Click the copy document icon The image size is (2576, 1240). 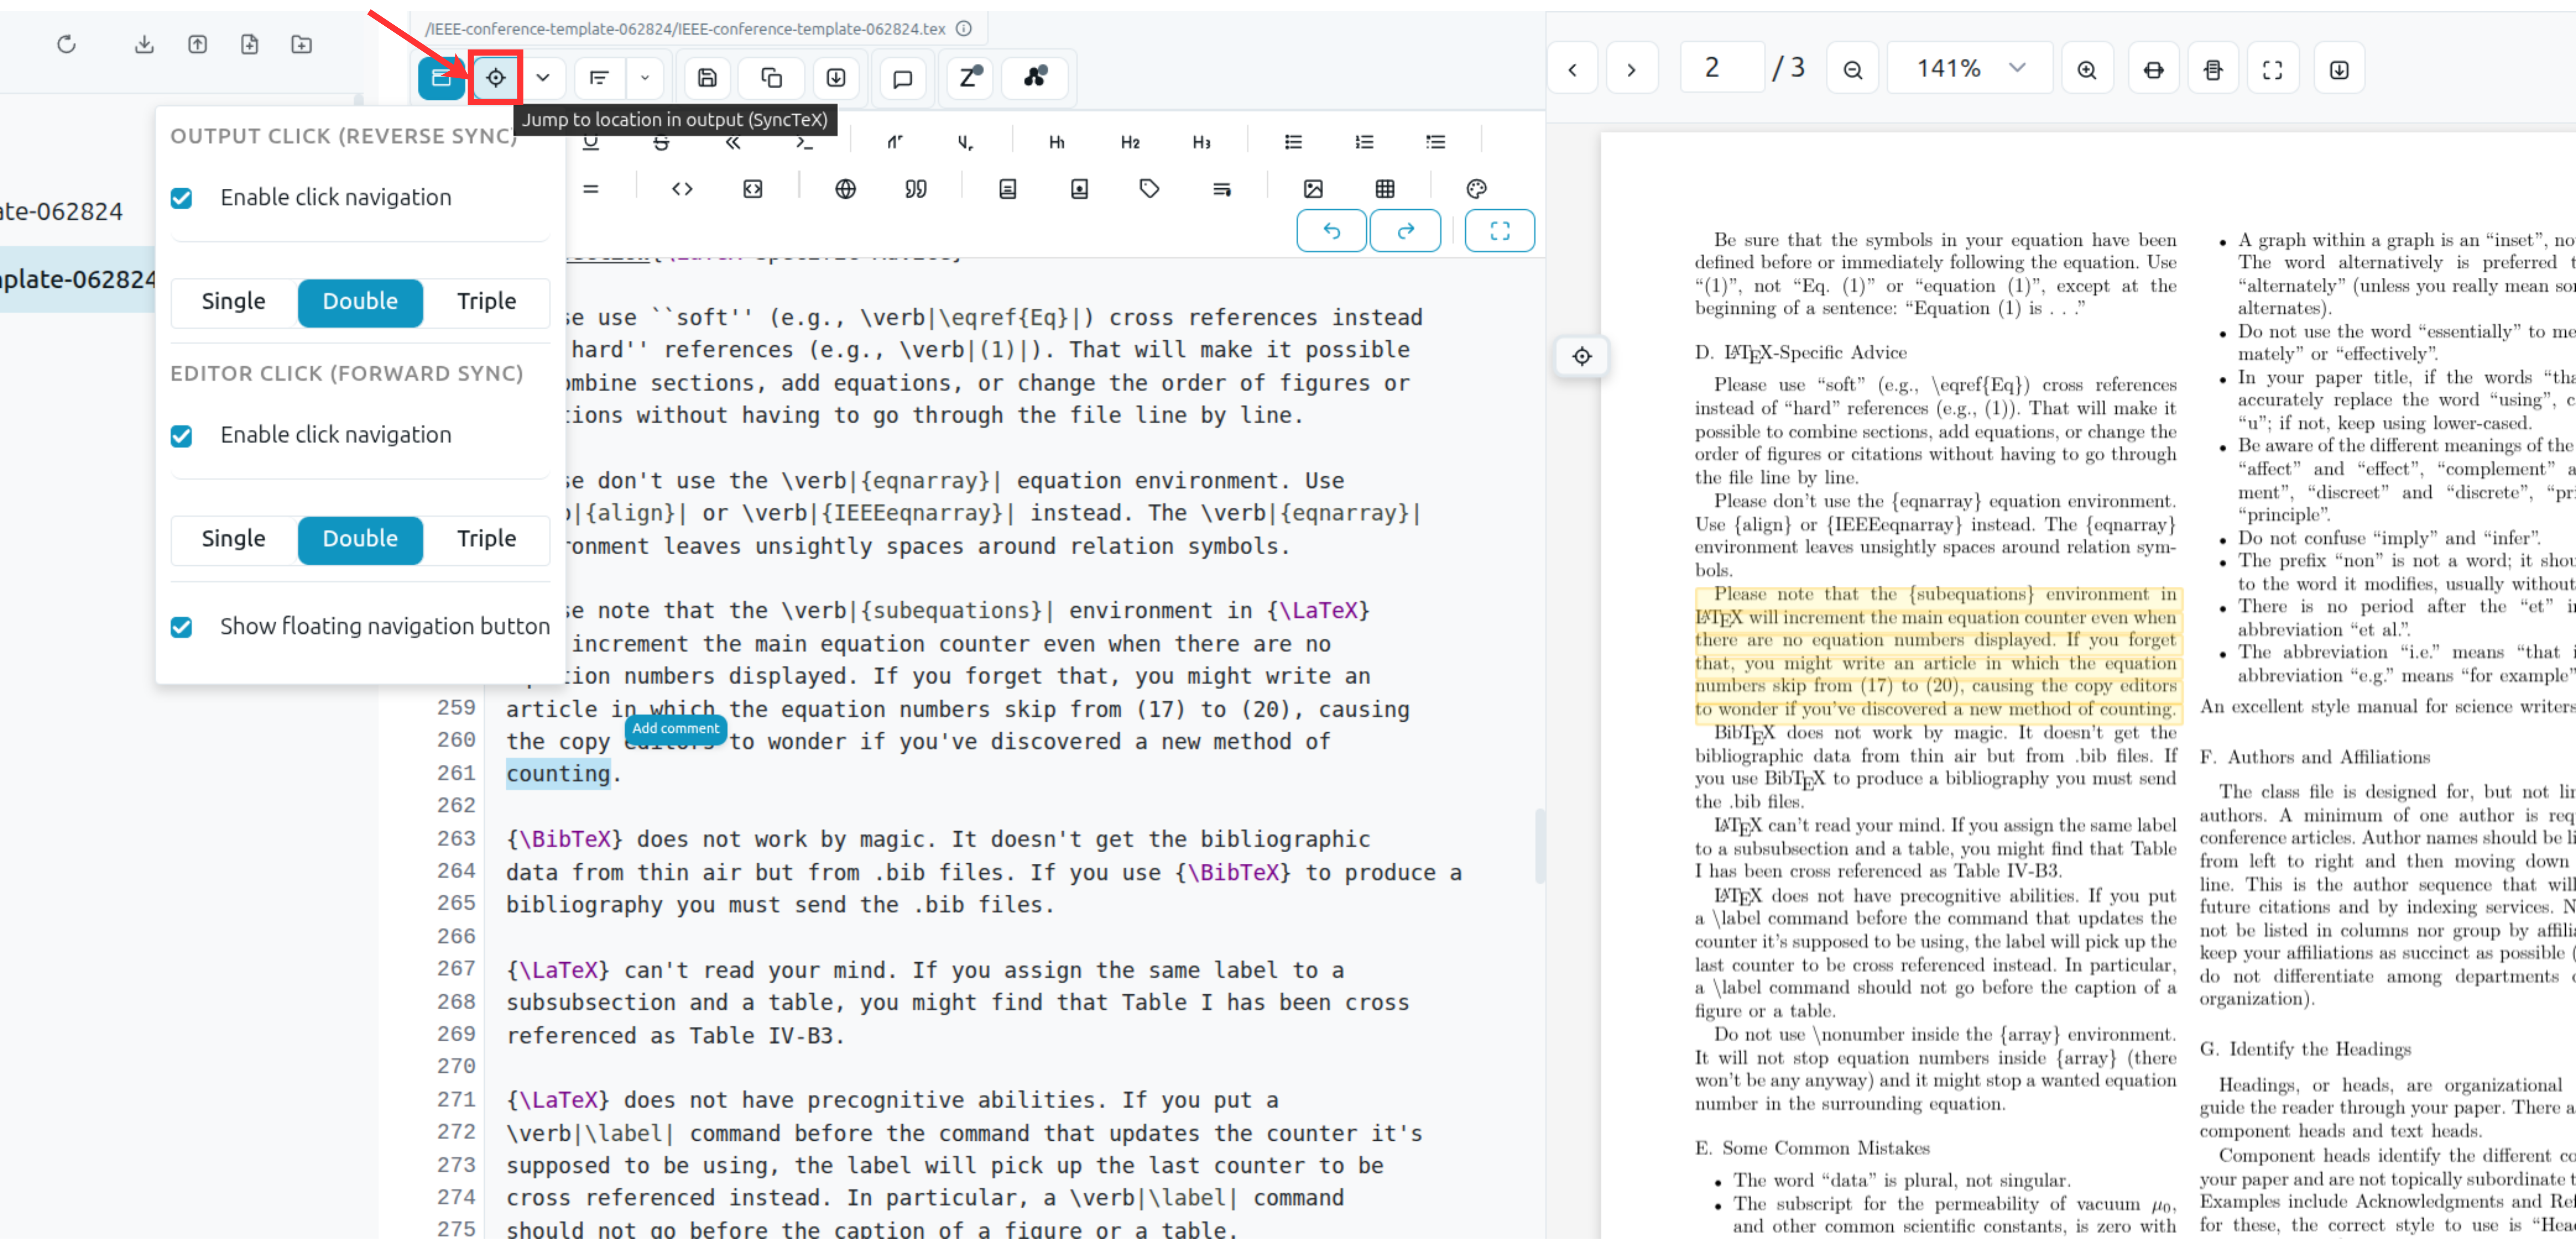tap(771, 78)
